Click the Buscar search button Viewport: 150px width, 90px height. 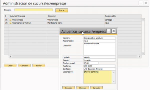(x=61, y=10)
